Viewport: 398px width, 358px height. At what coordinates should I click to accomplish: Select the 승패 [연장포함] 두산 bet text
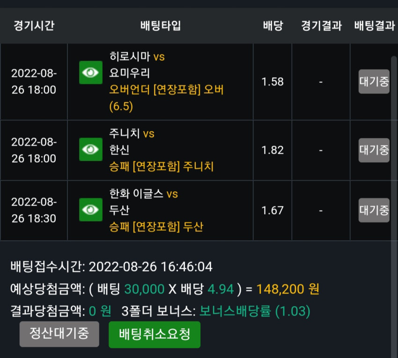pos(156,227)
